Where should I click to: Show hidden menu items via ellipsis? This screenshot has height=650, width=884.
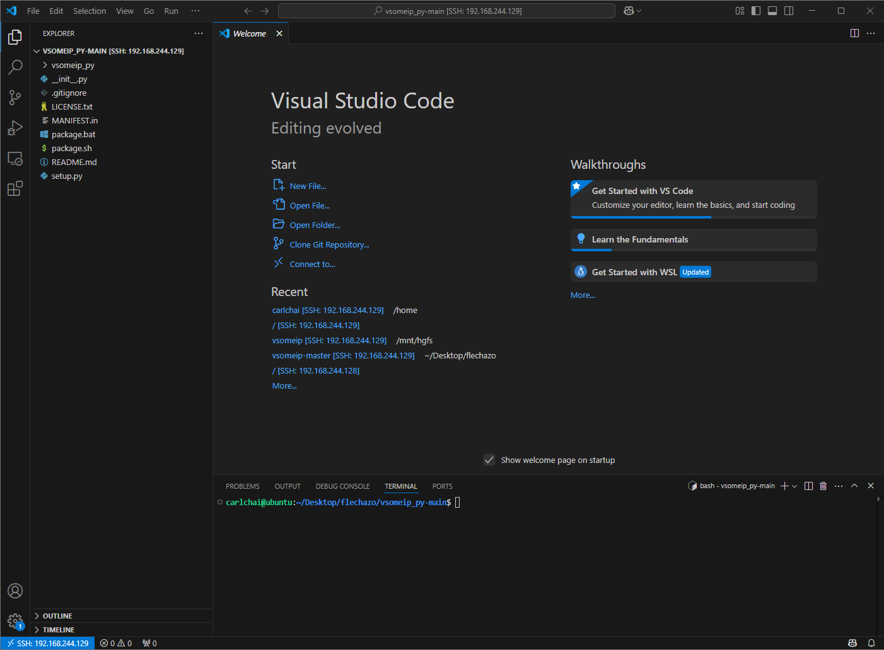click(x=195, y=11)
